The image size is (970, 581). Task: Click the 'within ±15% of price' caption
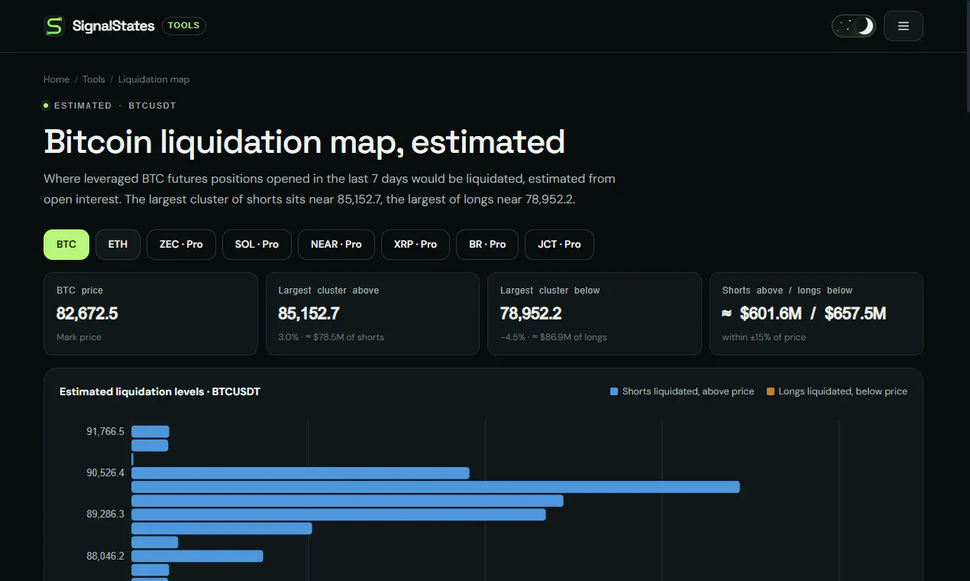click(764, 337)
